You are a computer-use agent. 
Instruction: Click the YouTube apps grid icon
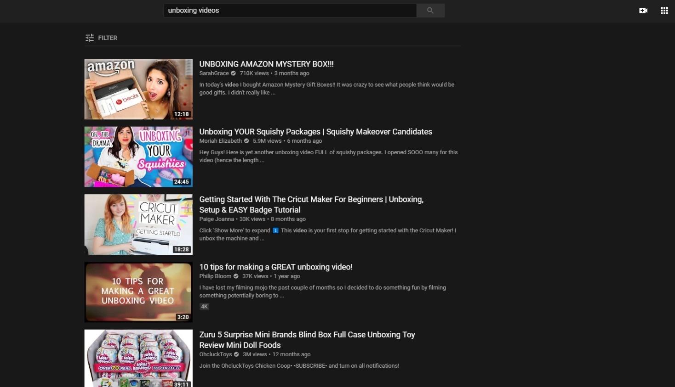(x=664, y=10)
